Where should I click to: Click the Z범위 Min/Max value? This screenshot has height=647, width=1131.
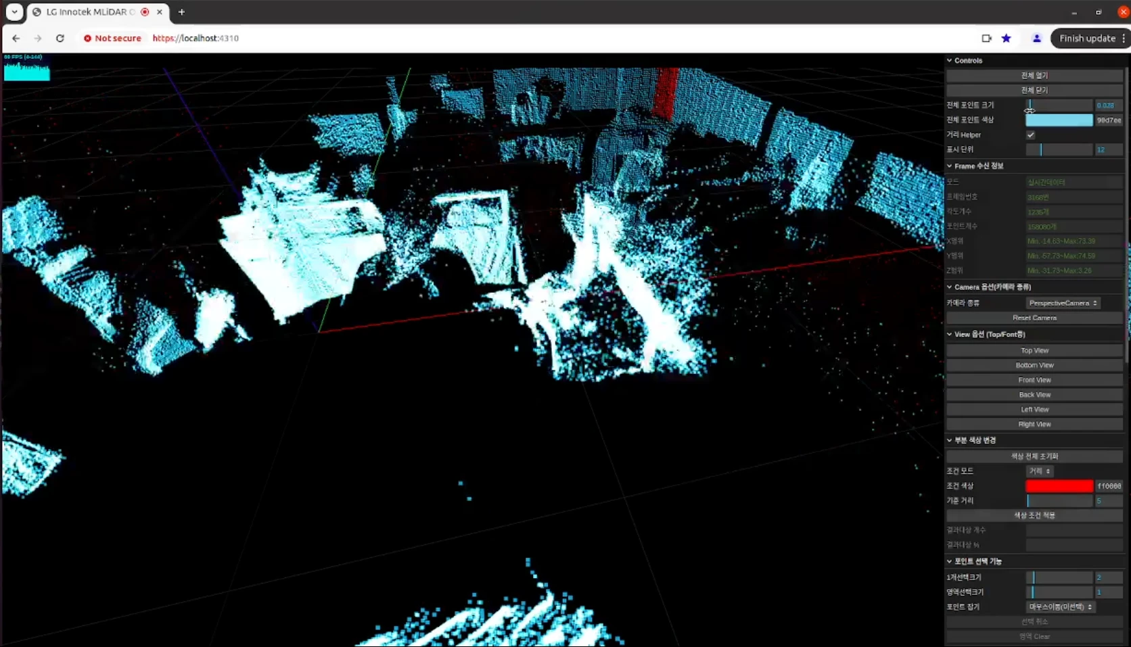(x=1074, y=270)
